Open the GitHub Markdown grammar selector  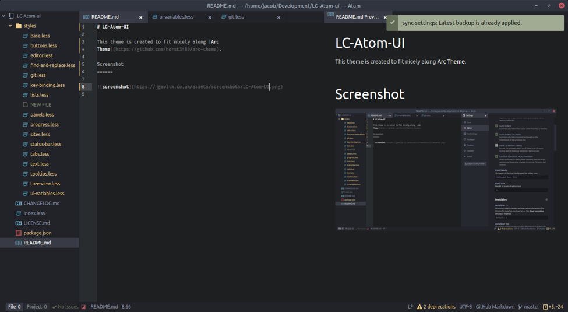[x=495, y=307]
